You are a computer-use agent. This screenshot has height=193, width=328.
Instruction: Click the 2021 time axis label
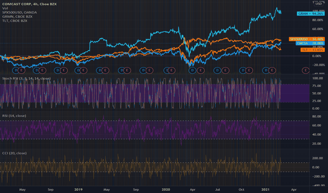pyautogui.click(x=265, y=189)
